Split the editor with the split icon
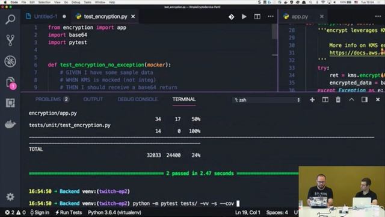 coord(257,16)
